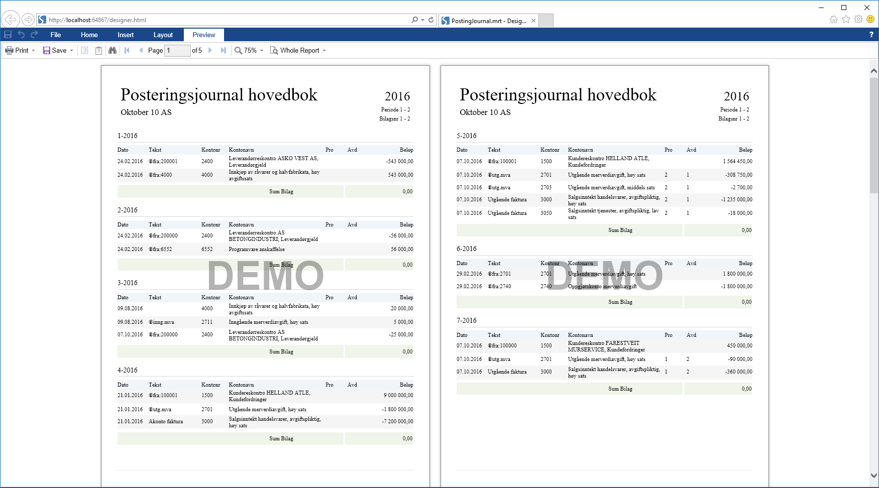This screenshot has width=879, height=488.
Task: Click the address bar search magnifier icon
Action: [414, 20]
